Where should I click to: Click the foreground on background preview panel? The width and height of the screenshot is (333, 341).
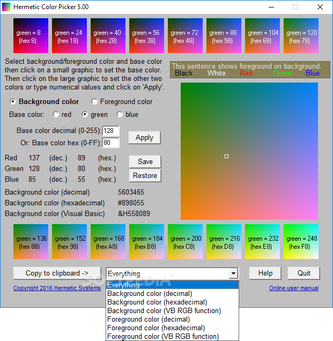(x=250, y=70)
